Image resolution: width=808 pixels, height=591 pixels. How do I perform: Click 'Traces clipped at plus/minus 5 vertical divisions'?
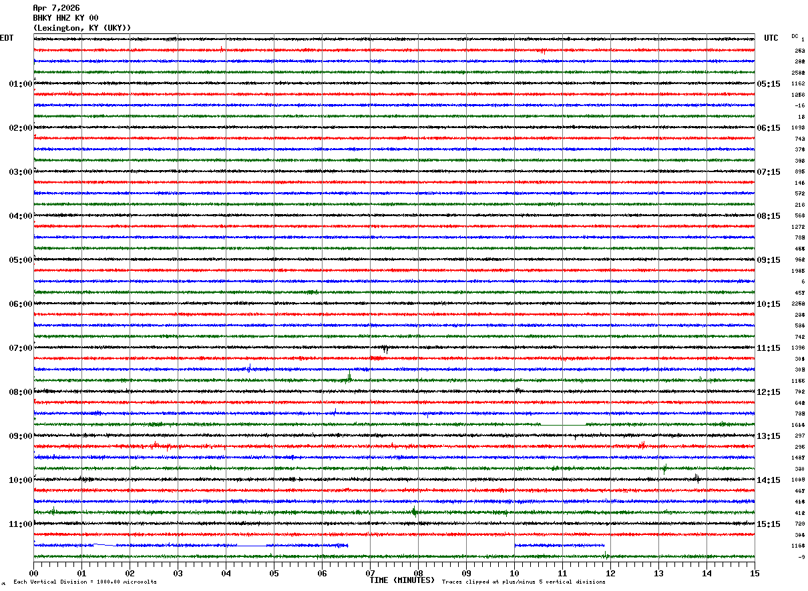524,582
